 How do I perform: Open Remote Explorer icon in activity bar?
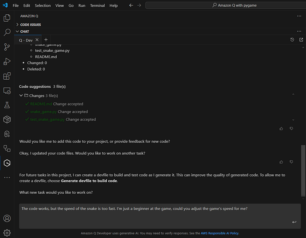pyautogui.click(x=7, y=91)
